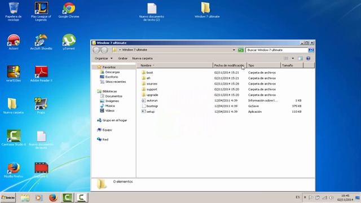This screenshot has width=361, height=203.
Task: Select the ArcSoft ShowBiz desktop shortcut
Action: 41,42
